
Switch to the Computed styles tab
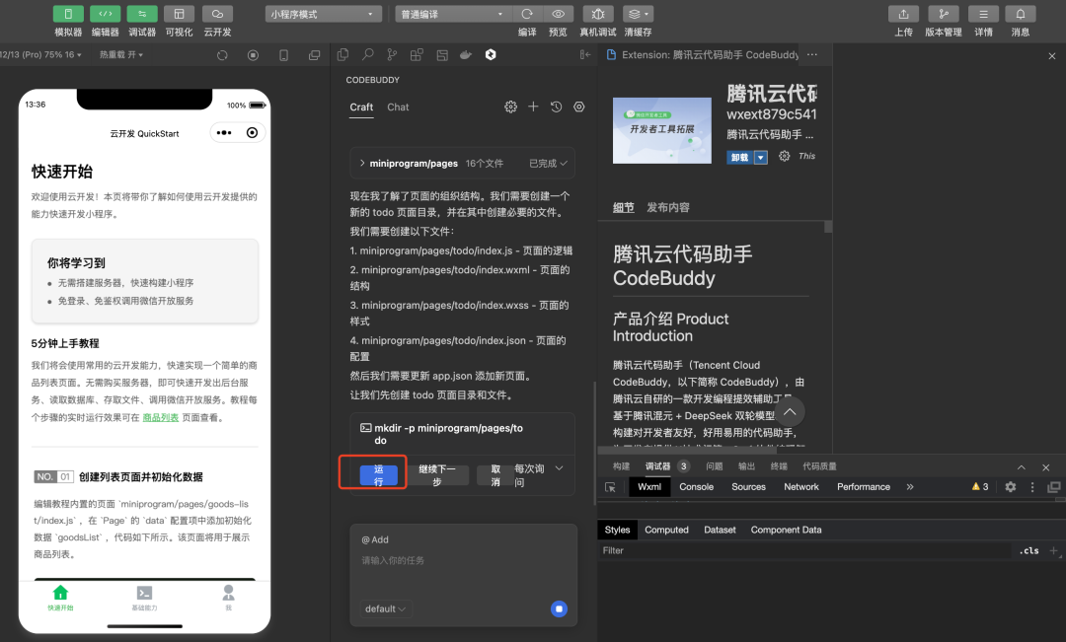pyautogui.click(x=666, y=530)
